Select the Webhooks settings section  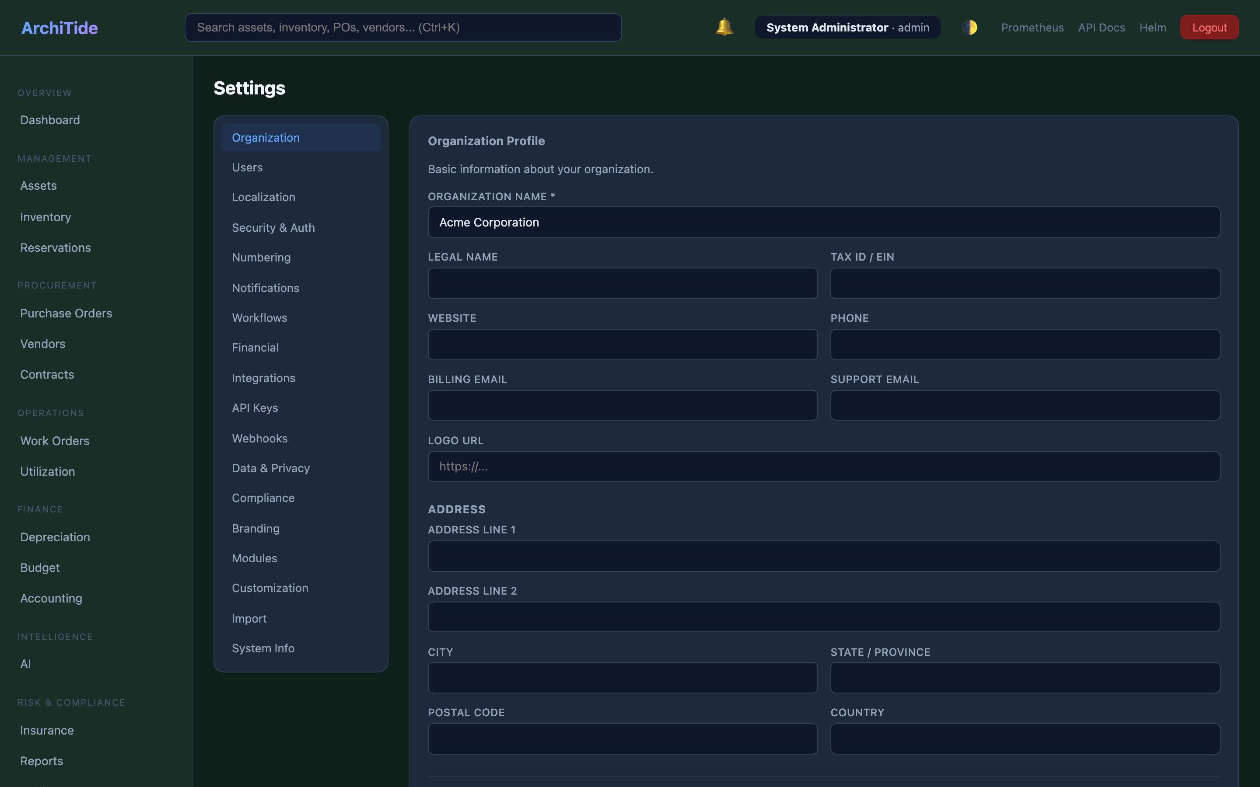260,438
